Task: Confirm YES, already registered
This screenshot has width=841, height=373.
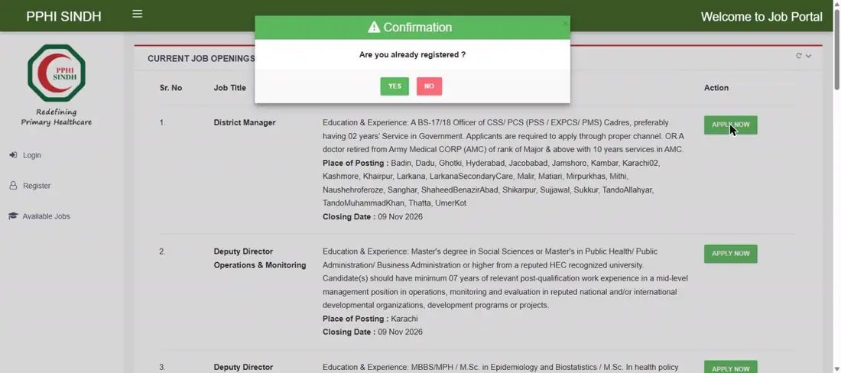Action: pos(395,86)
